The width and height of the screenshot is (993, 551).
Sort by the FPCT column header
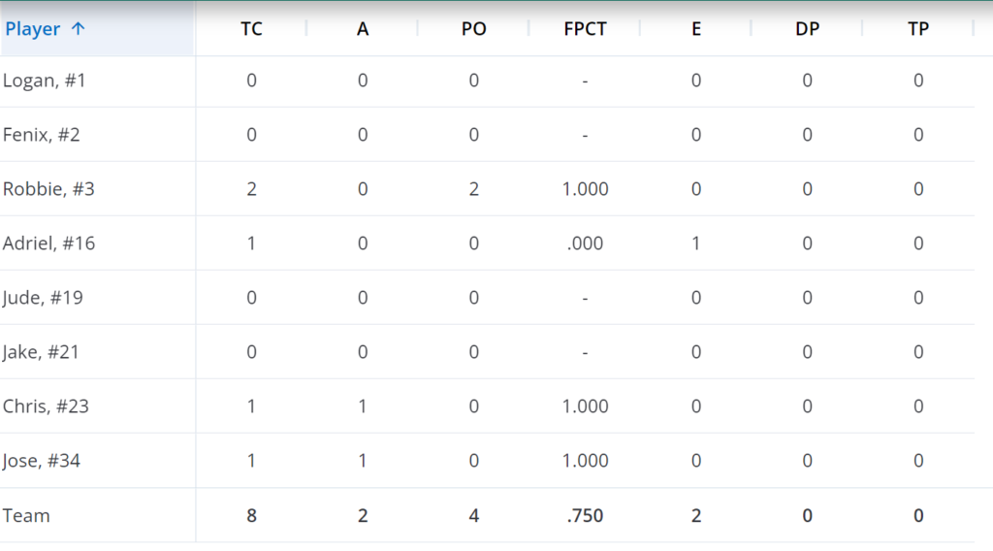click(x=585, y=29)
